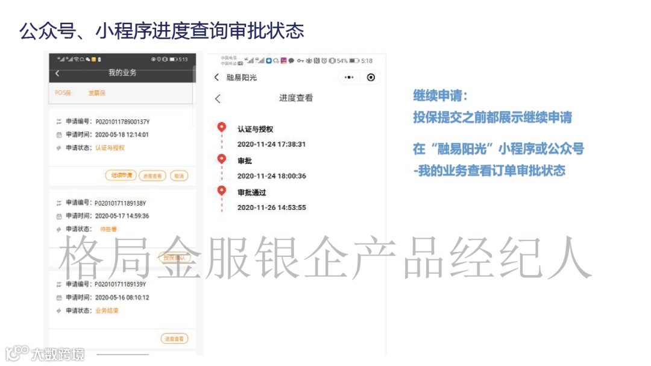Go back from the 我的业务 screen
This screenshot has height=366, width=651.
pyautogui.click(x=57, y=73)
